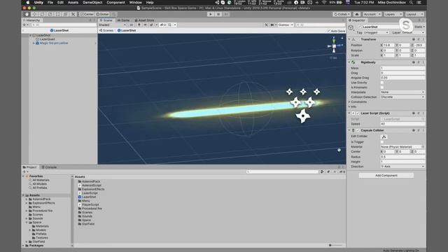
Task: Click the Pause button
Action: point(218,14)
